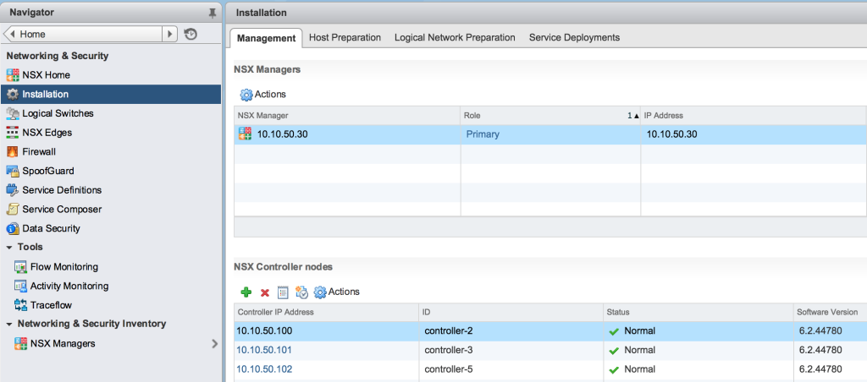Viewport: 867px width, 382px height.
Task: Sort by Controller IP Address column header
Action: tap(326, 313)
